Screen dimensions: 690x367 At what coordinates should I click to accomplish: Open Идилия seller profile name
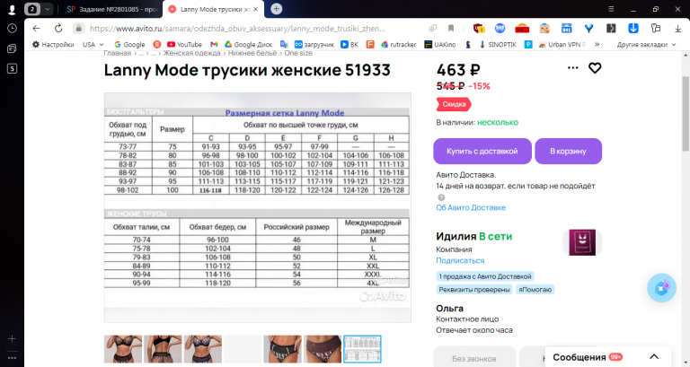[x=456, y=237]
